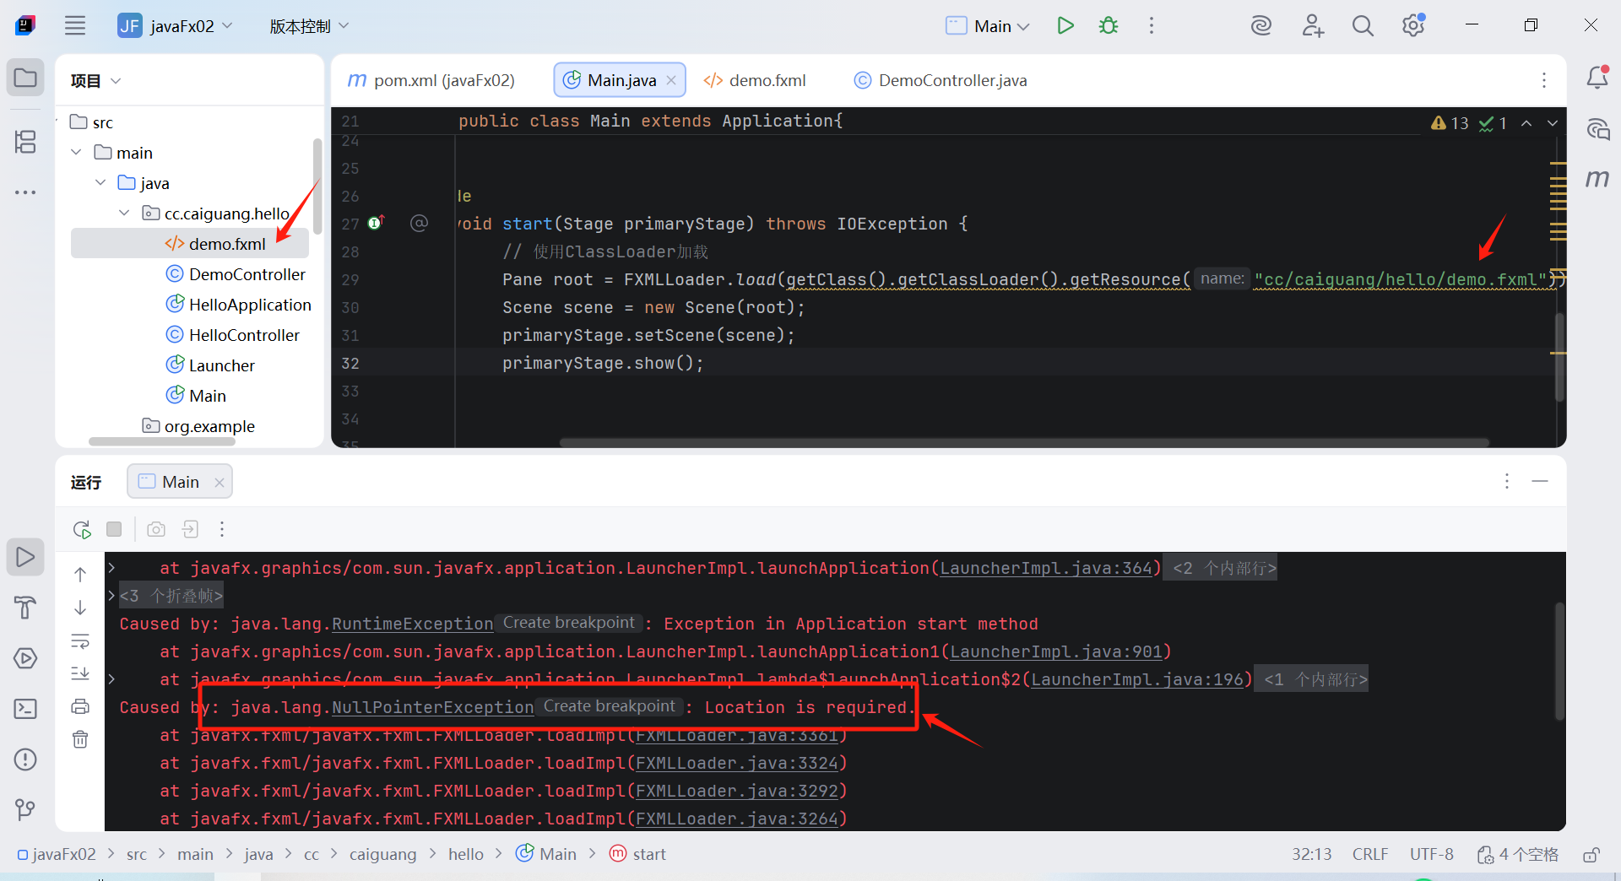Open the AI chat tool window
Viewport: 1621px width, 881px height.
pos(1597,129)
